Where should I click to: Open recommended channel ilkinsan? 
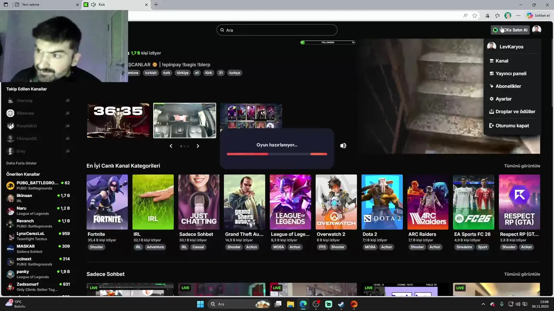[38, 198]
